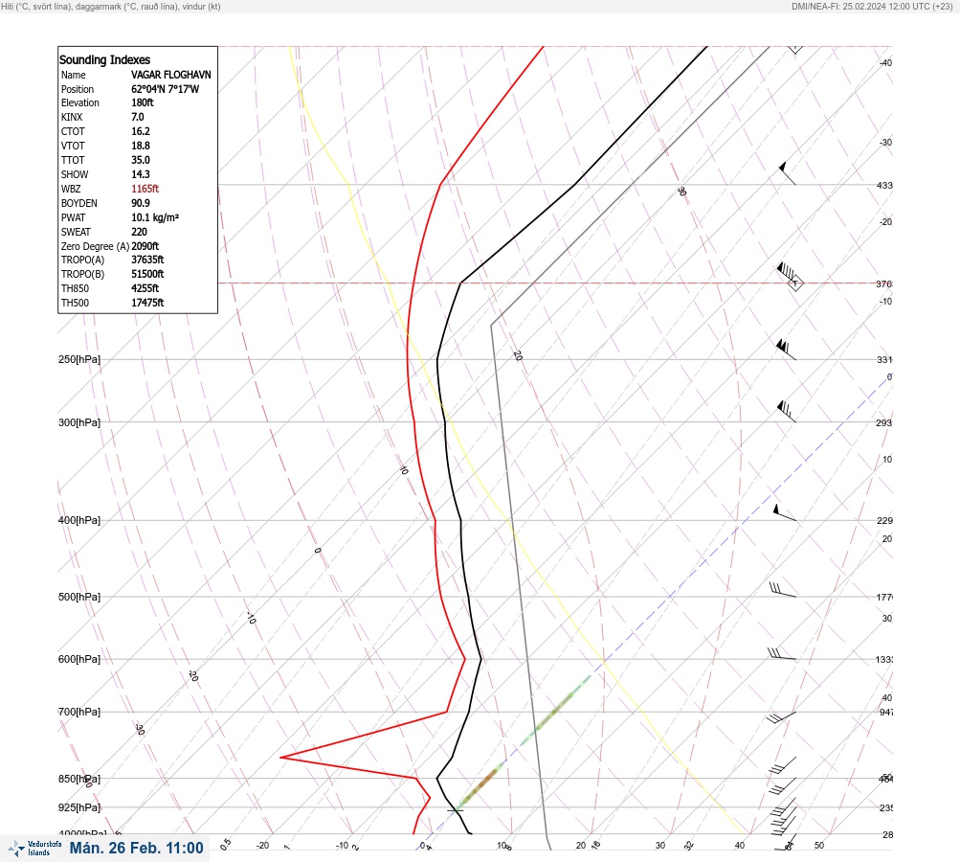Viewport: 960px width, 862px height.
Task: Click the 925[hPa] pressure label
Action: pos(79,807)
